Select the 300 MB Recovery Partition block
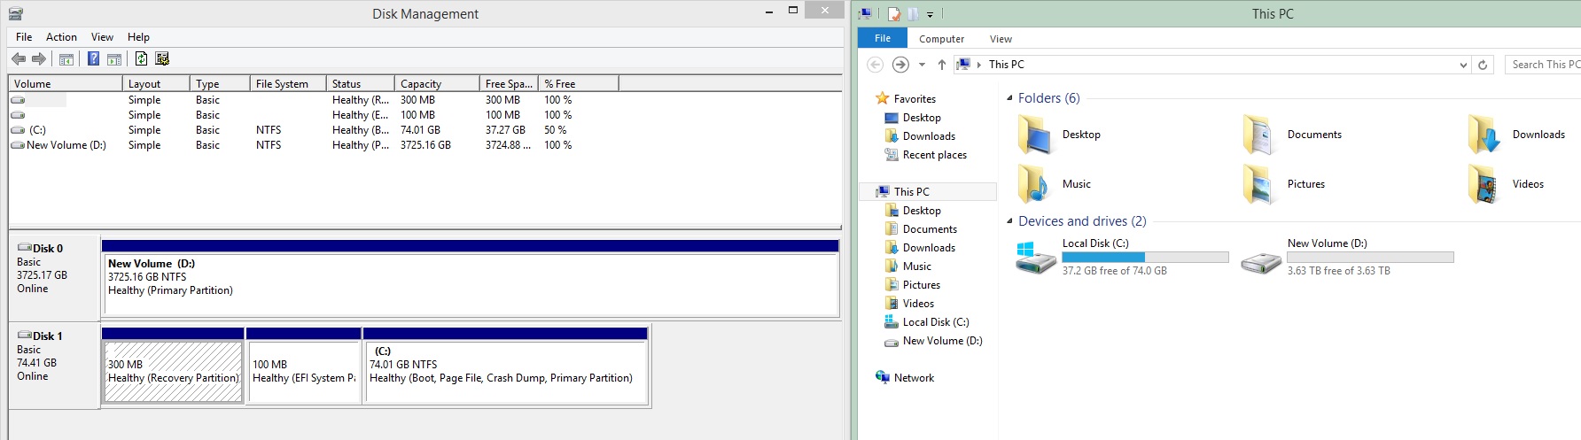The width and height of the screenshot is (1581, 440). coord(173,366)
